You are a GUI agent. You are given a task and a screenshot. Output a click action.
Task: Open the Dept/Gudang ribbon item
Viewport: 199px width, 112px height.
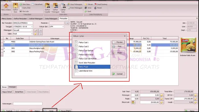click(101, 4)
